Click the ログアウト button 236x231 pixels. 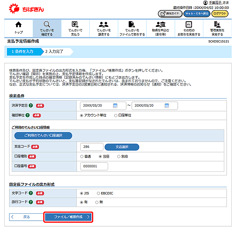tap(220, 13)
